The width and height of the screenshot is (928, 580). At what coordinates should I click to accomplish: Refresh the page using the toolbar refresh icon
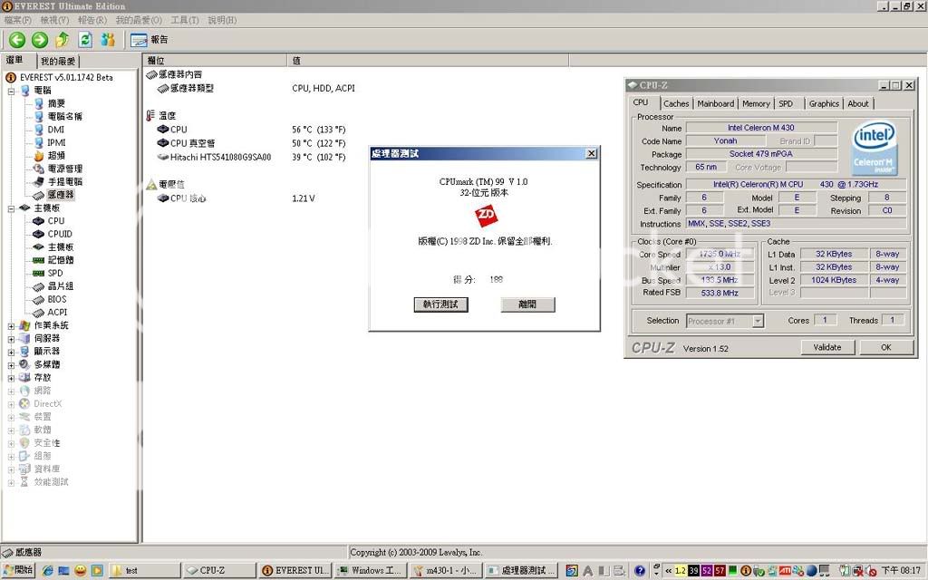85,40
